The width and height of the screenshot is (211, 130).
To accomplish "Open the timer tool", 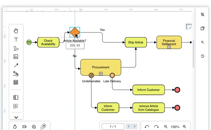I will [15, 127].
